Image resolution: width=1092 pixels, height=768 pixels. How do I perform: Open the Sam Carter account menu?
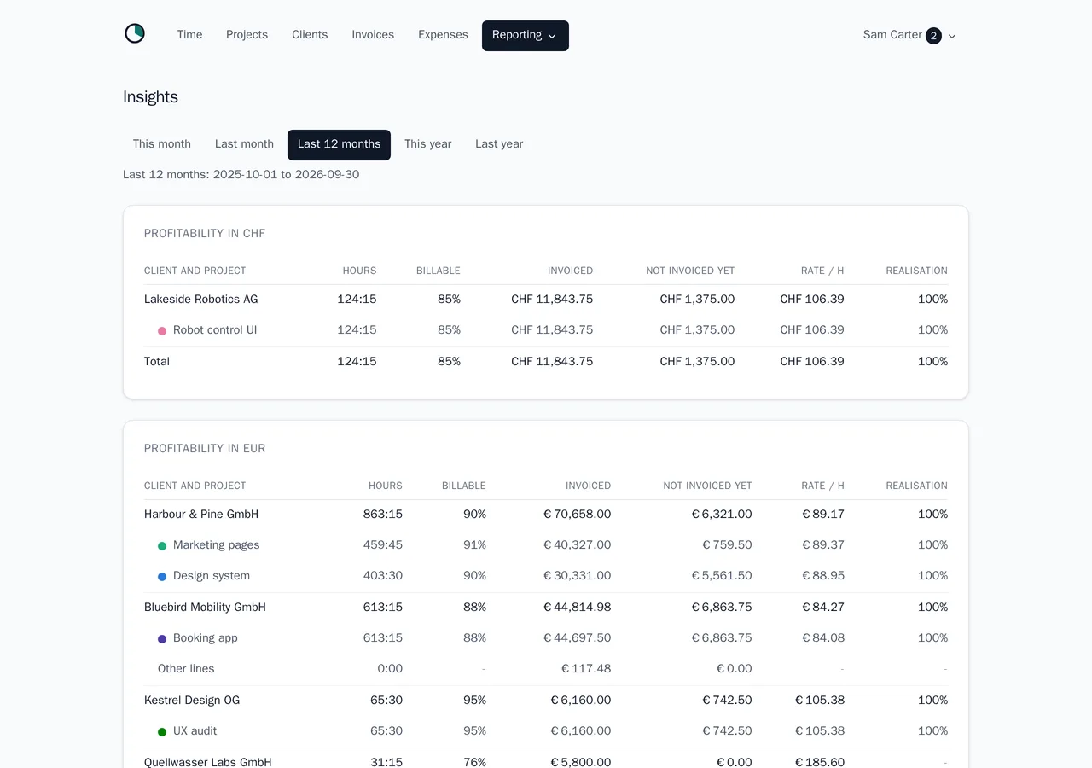point(909,36)
